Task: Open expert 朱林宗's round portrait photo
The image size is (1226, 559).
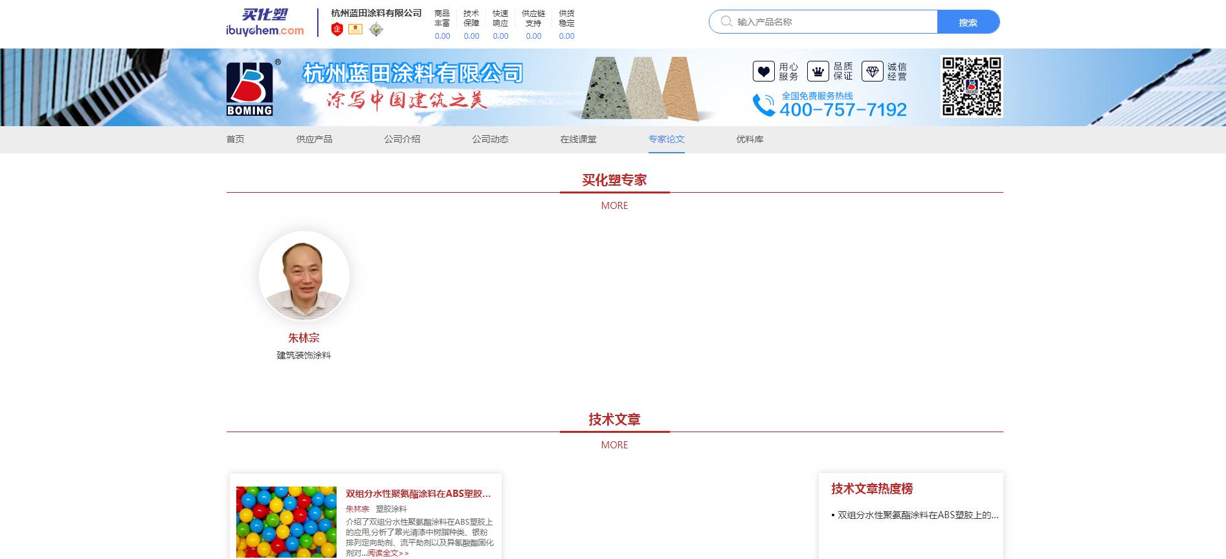Action: click(304, 276)
